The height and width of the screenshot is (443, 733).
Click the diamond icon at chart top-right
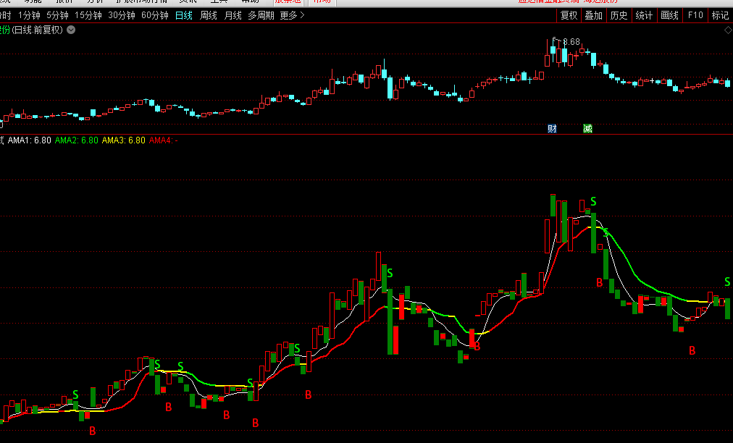pyautogui.click(x=727, y=30)
